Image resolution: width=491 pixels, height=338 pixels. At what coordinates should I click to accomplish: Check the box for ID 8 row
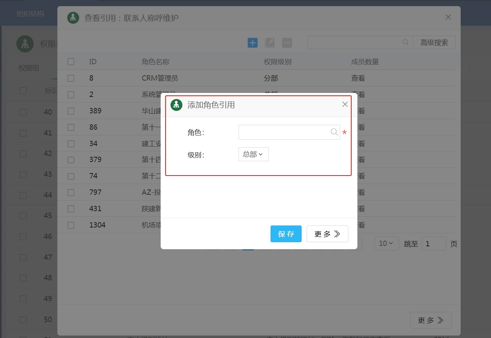click(71, 78)
